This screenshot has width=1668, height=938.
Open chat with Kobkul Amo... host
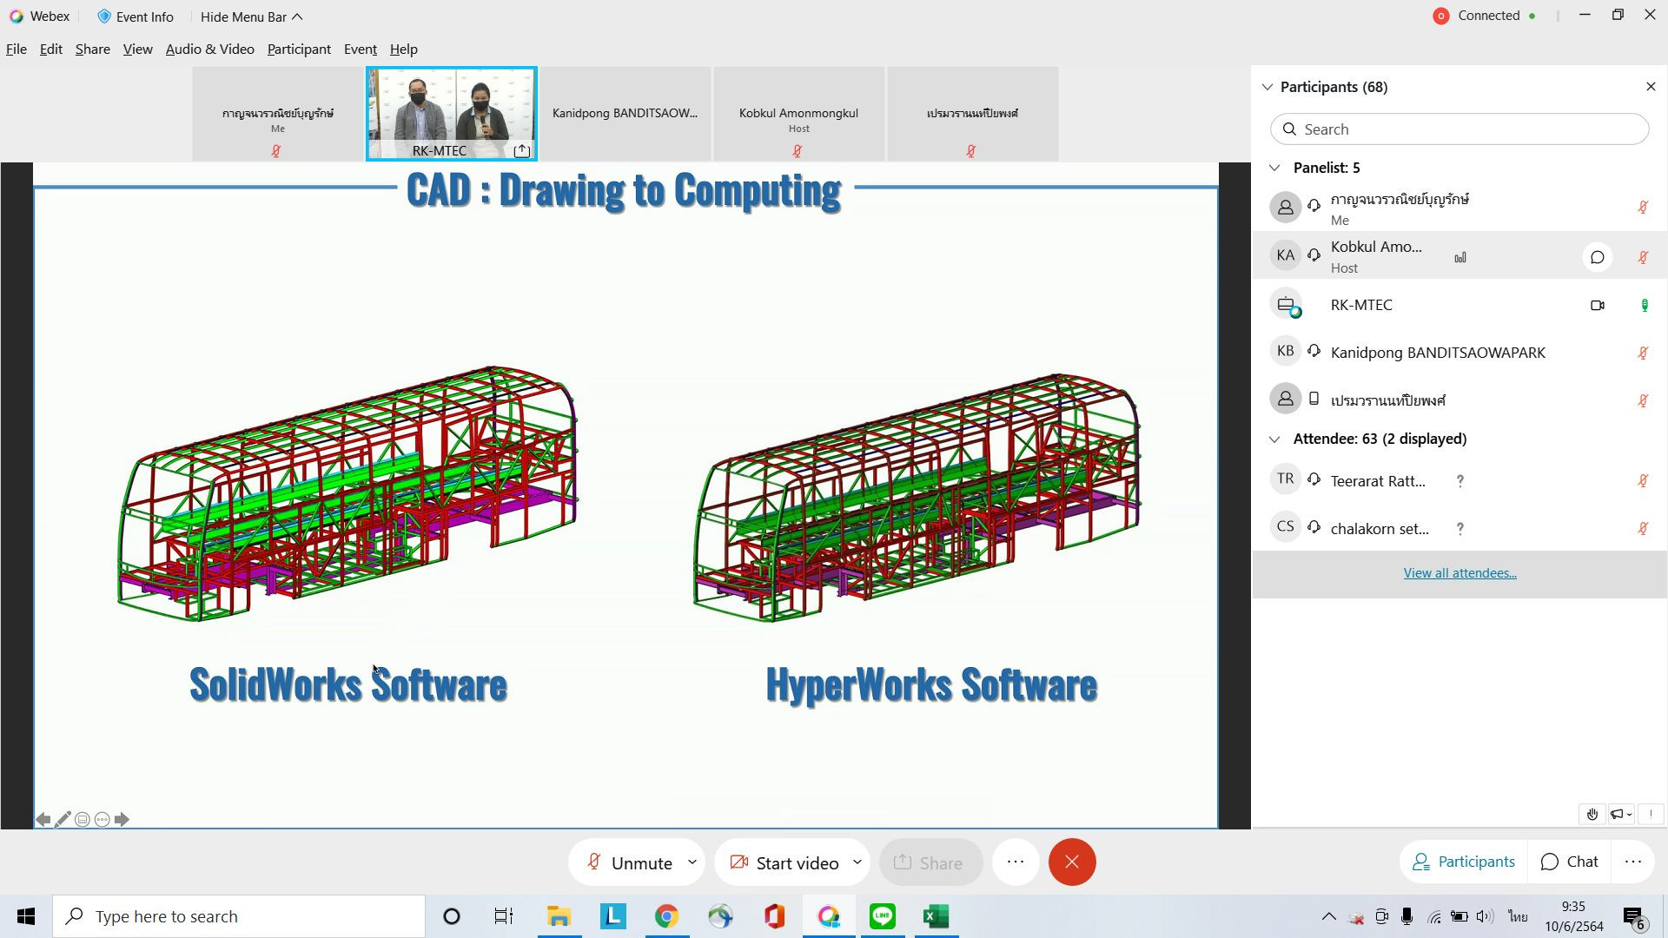pyautogui.click(x=1597, y=257)
